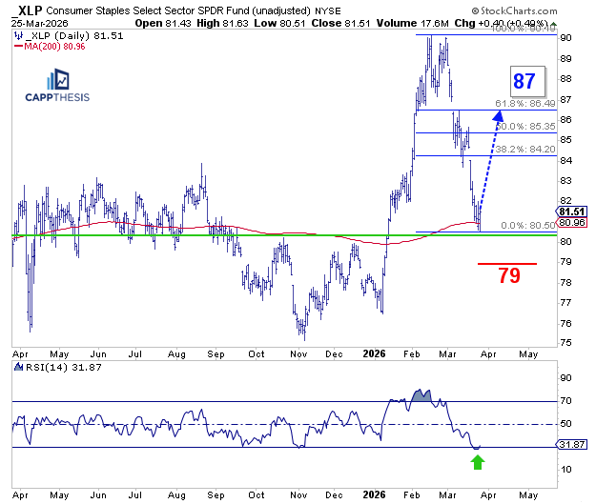Click the 50 tick on RSI axis
The image size is (596, 504).
565,424
